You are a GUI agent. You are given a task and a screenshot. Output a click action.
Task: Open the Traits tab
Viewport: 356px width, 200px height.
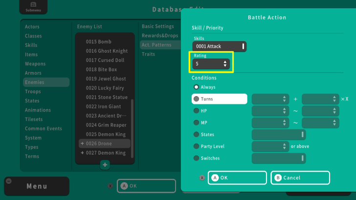coord(148,54)
